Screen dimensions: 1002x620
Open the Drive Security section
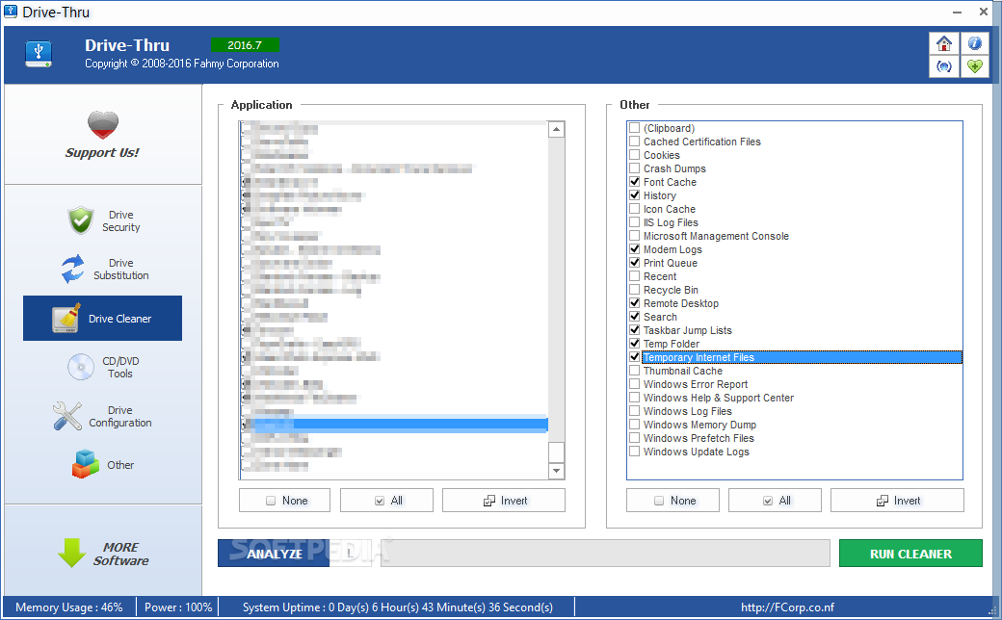103,220
